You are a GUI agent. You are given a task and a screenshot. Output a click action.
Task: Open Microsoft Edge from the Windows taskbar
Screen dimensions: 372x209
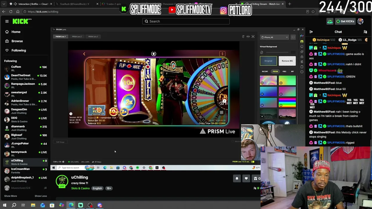pyautogui.click(x=71, y=205)
